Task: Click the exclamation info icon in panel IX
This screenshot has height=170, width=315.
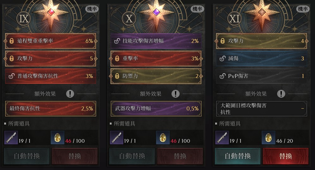Action: tap(70, 93)
